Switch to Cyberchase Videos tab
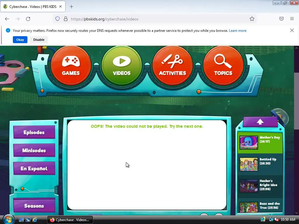Screen dimensions: 299x224 (x=33, y=7)
